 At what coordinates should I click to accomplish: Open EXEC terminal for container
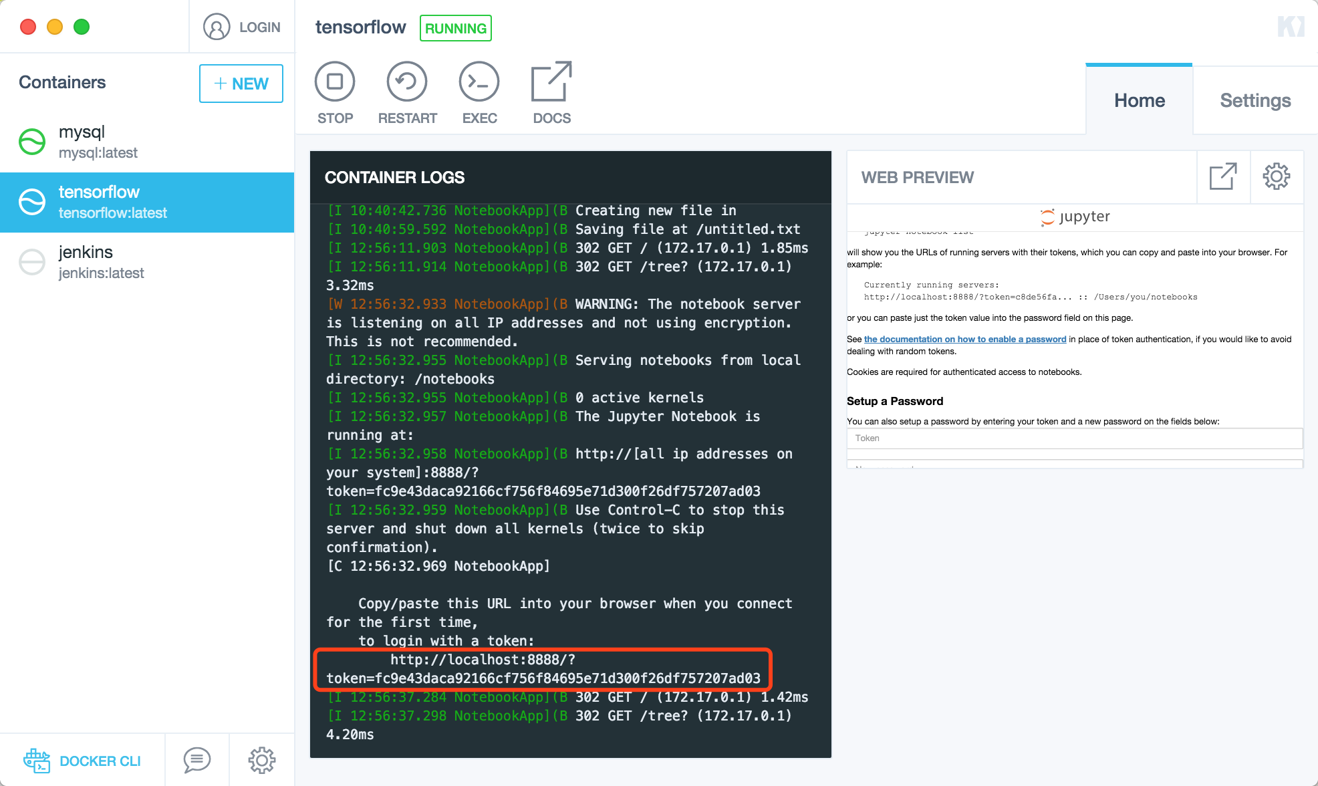(479, 93)
